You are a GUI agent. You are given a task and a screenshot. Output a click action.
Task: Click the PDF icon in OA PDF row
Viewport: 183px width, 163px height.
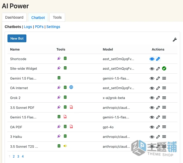coord(71,126)
